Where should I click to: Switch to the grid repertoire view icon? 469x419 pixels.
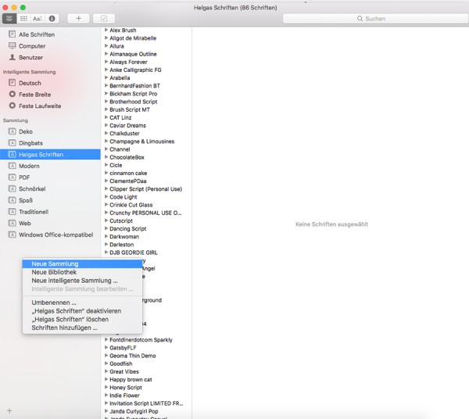pyautogui.click(x=23, y=19)
